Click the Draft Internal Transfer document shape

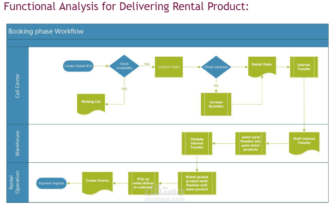point(304,143)
